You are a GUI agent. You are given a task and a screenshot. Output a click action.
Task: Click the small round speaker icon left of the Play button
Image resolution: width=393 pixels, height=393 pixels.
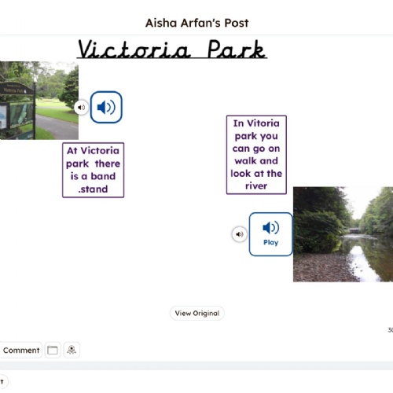click(240, 234)
